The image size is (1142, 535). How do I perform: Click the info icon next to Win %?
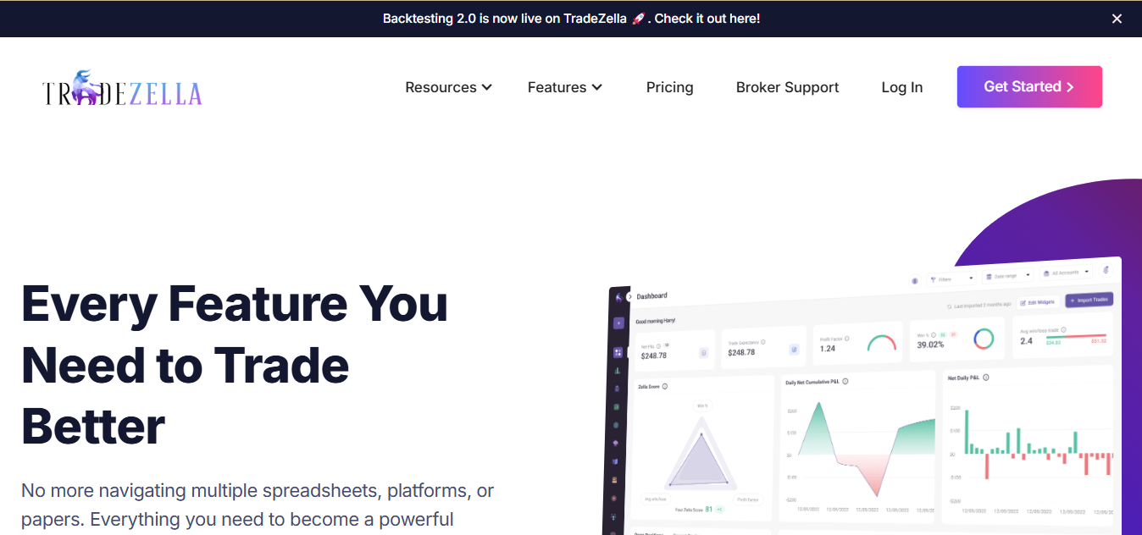click(932, 335)
